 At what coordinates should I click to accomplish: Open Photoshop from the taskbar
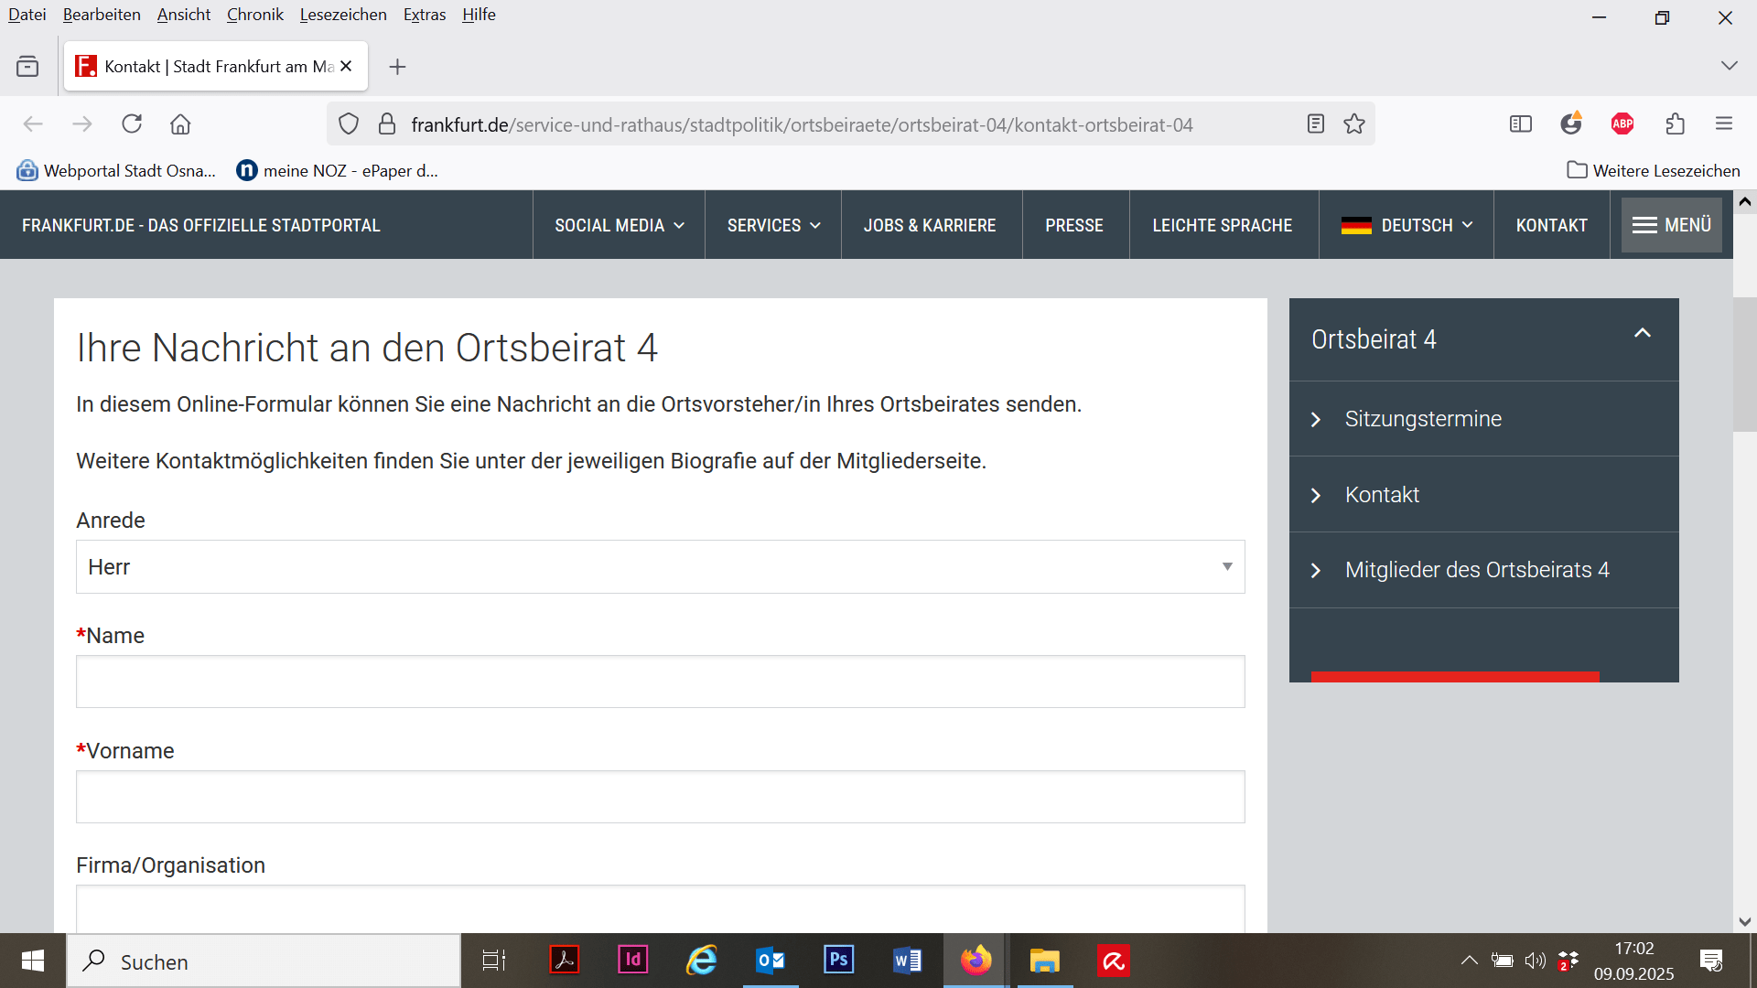coord(838,961)
